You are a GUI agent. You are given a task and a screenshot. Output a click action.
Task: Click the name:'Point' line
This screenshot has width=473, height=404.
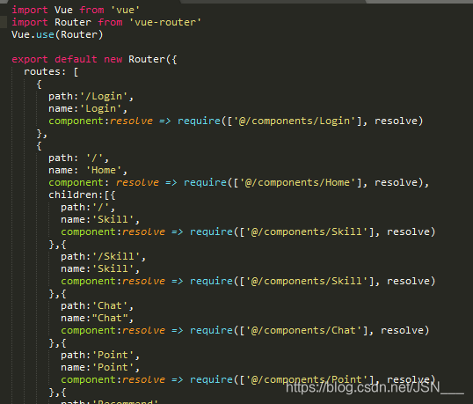[x=100, y=367]
